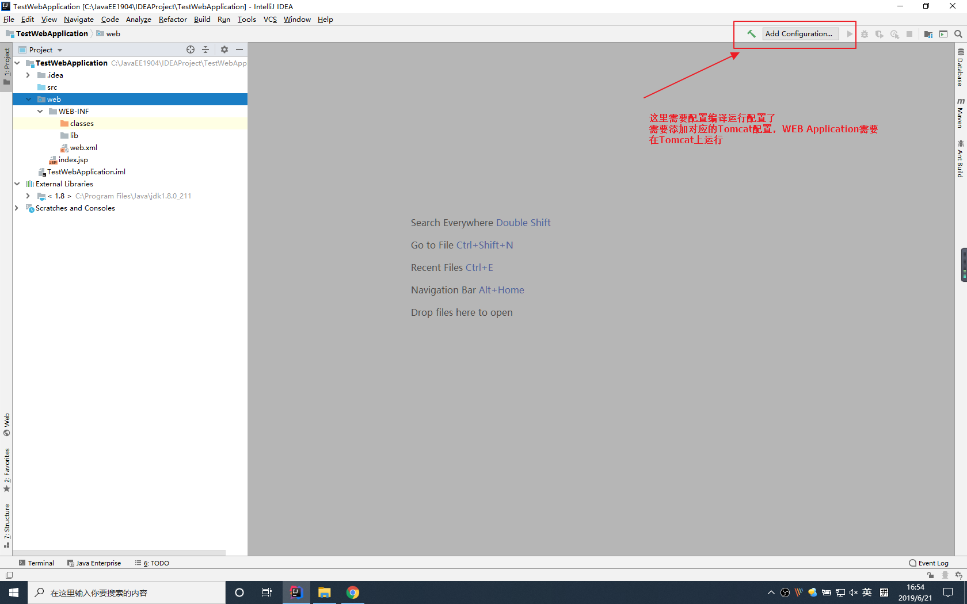Open the File menu
Viewport: 967px width, 604px height.
[x=9, y=20]
